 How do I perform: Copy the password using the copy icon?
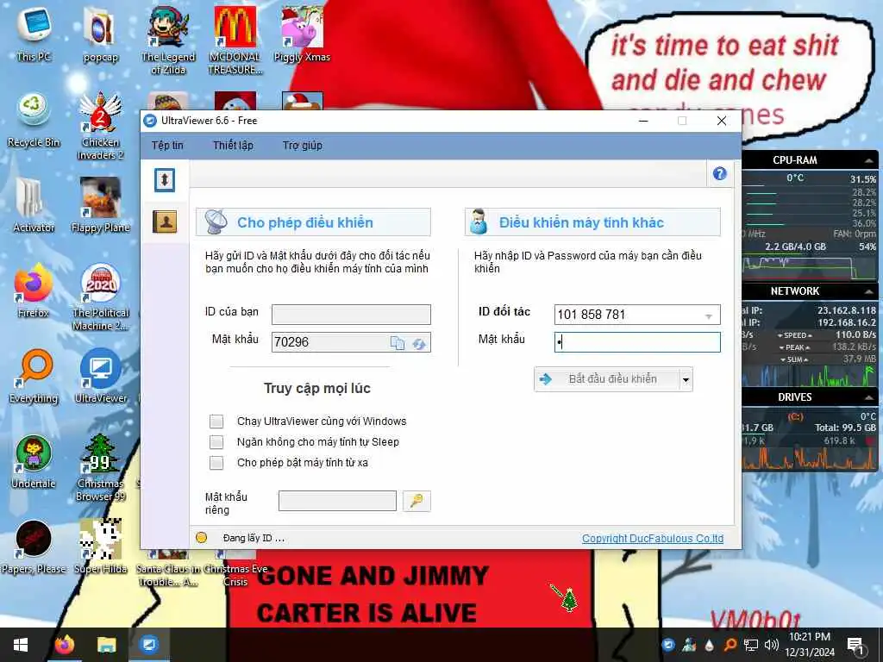(398, 343)
